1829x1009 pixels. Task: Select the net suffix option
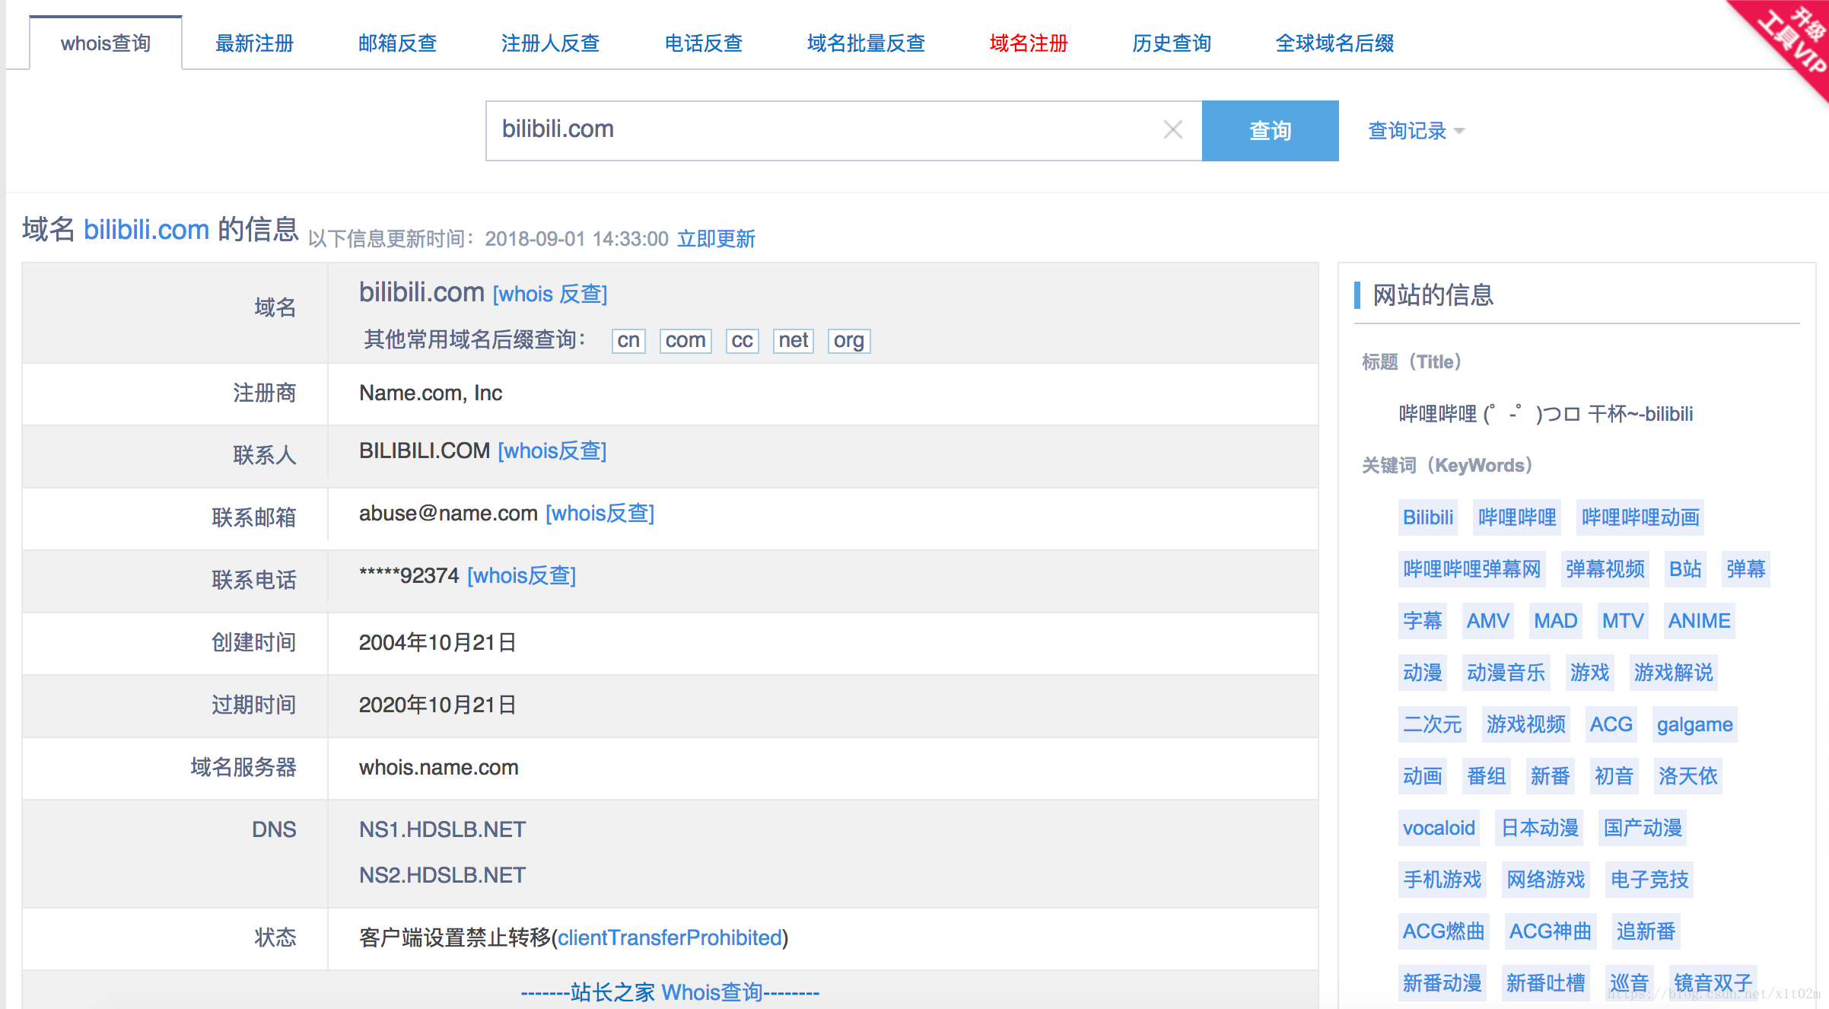[x=793, y=340]
